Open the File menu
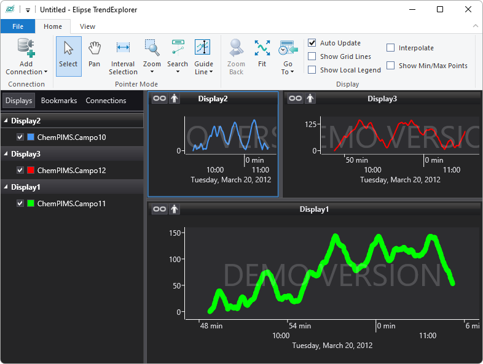The height and width of the screenshot is (364, 483). (x=18, y=26)
